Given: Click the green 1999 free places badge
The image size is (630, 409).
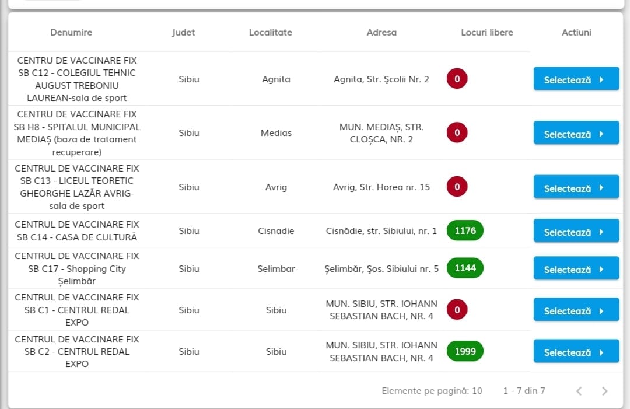Looking at the screenshot, I should 465,351.
